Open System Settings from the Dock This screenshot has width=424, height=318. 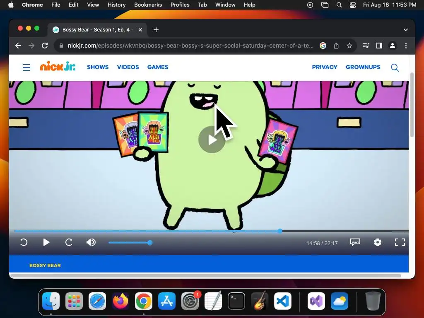[190, 301]
